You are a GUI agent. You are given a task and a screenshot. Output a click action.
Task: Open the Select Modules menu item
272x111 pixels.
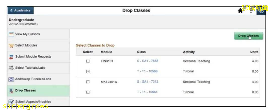coord(26,45)
